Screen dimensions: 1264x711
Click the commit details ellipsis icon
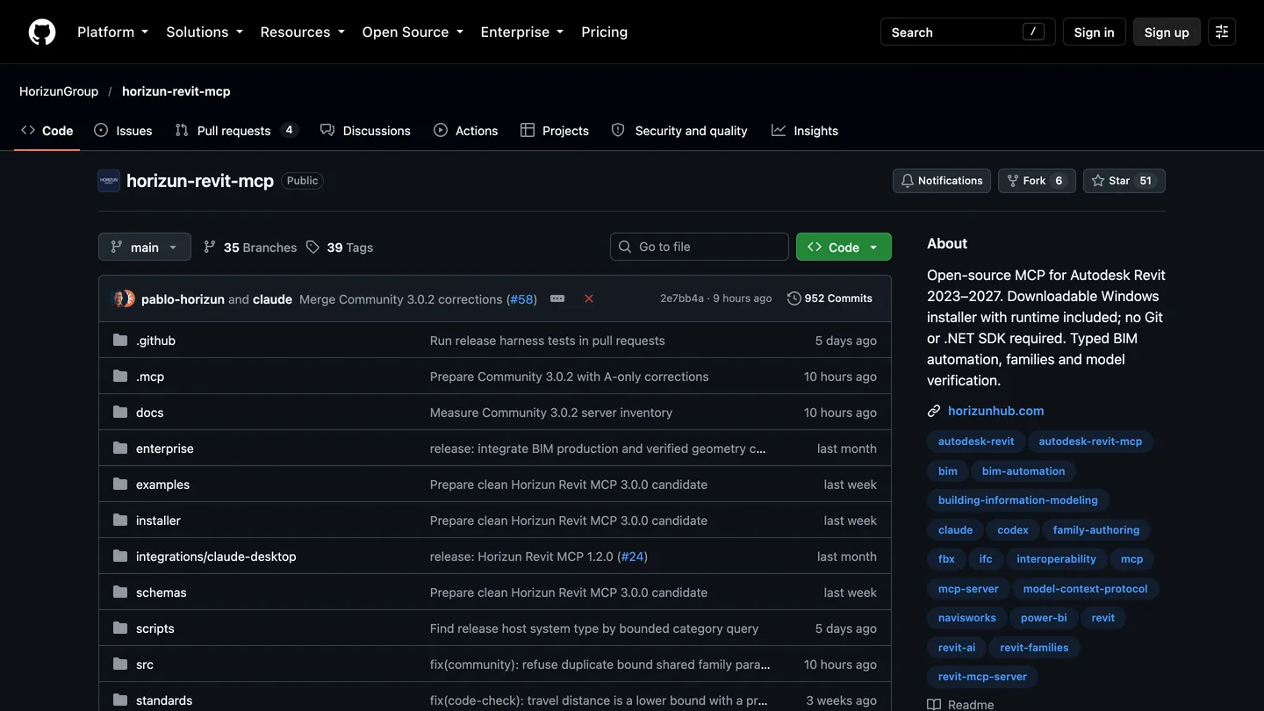(557, 298)
